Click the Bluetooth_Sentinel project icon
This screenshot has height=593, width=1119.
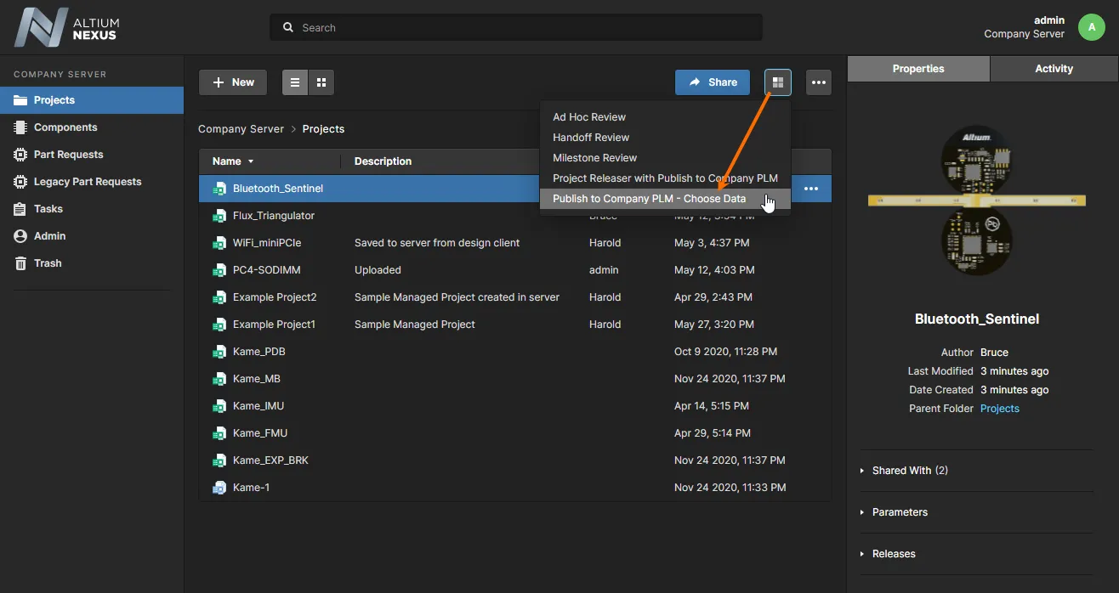click(x=219, y=189)
